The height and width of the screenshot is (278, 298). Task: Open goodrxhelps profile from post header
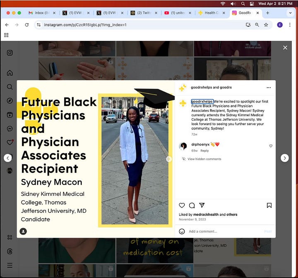coord(201,88)
